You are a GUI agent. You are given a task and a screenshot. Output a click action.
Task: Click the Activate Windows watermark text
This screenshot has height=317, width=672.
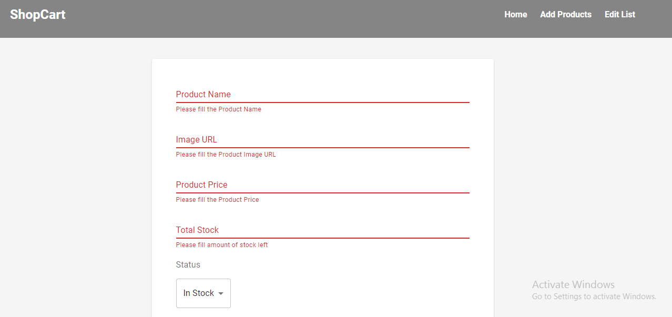(573, 284)
